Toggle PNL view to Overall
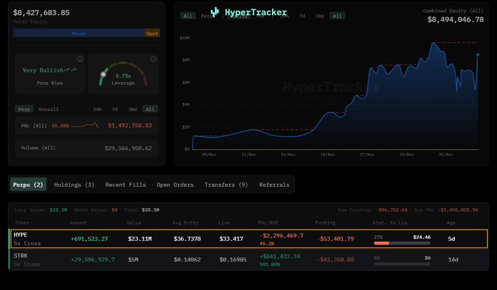The width and height of the screenshot is (497, 290). click(48, 109)
